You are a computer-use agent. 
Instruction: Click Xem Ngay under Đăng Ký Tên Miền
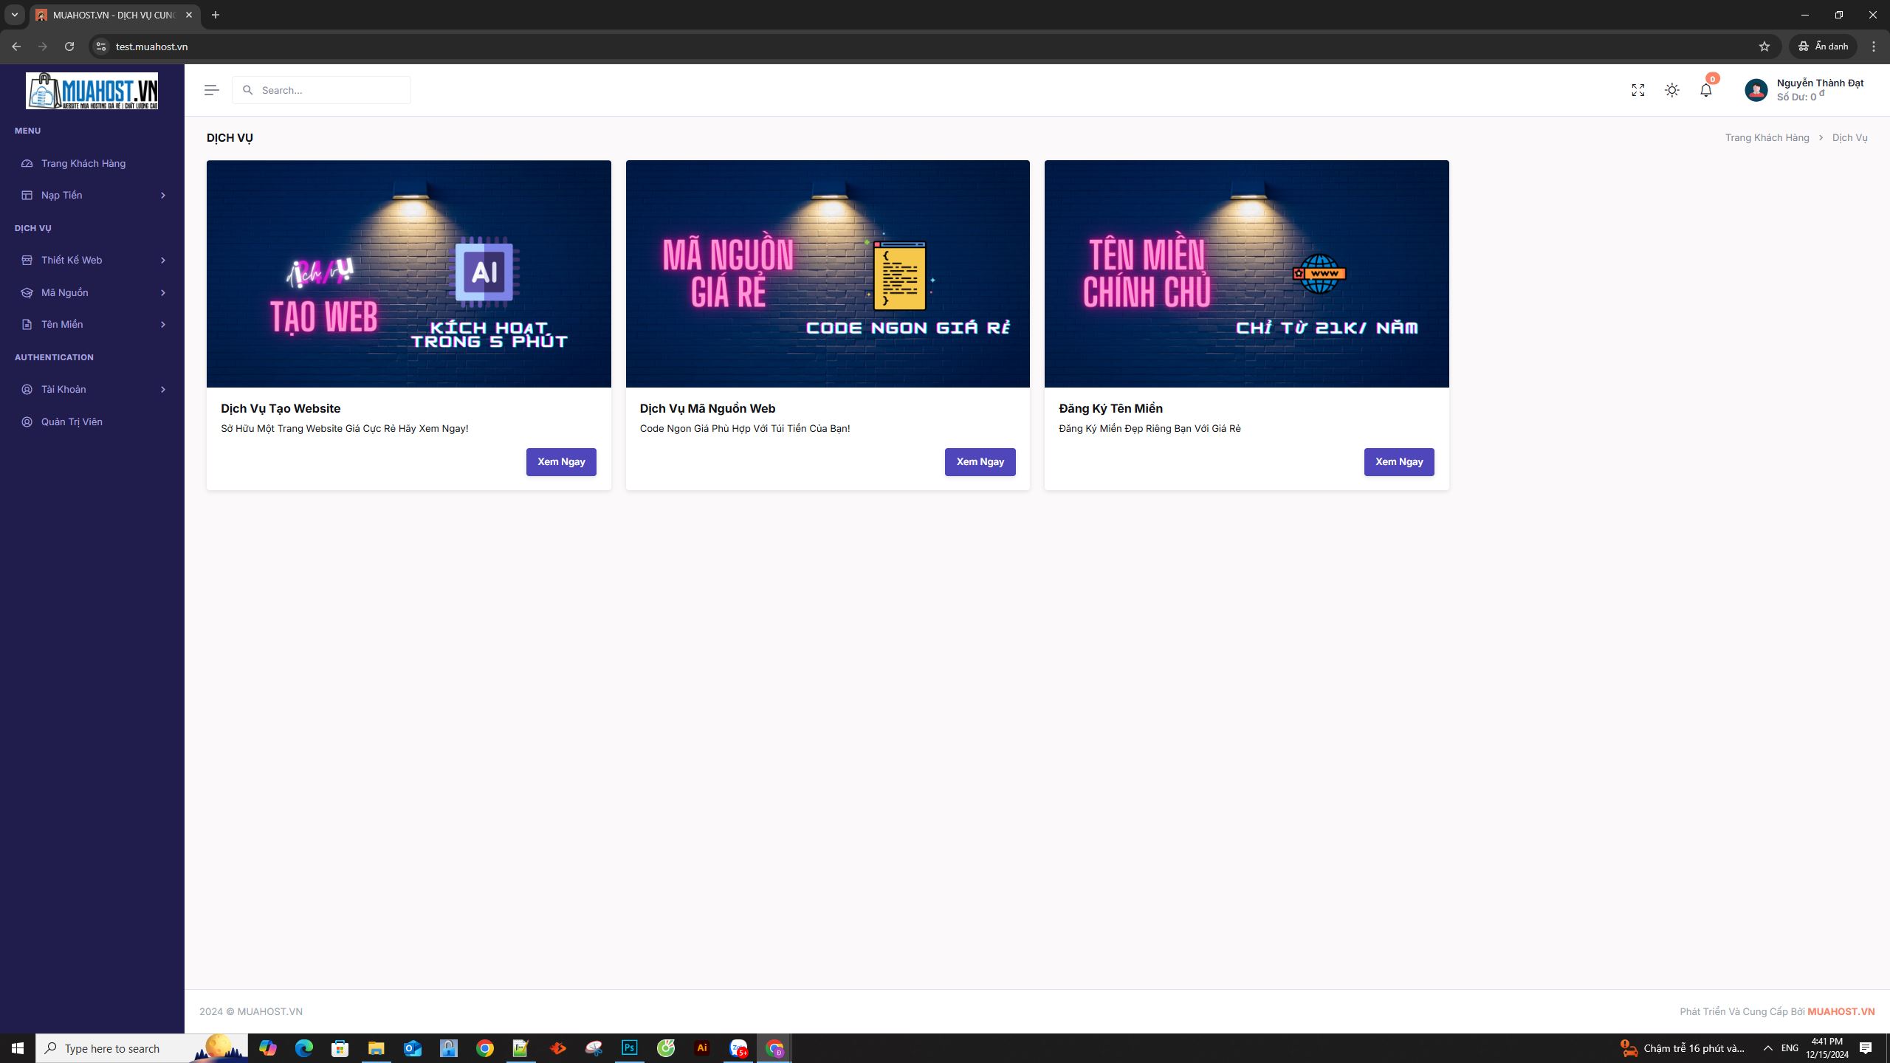(1398, 461)
